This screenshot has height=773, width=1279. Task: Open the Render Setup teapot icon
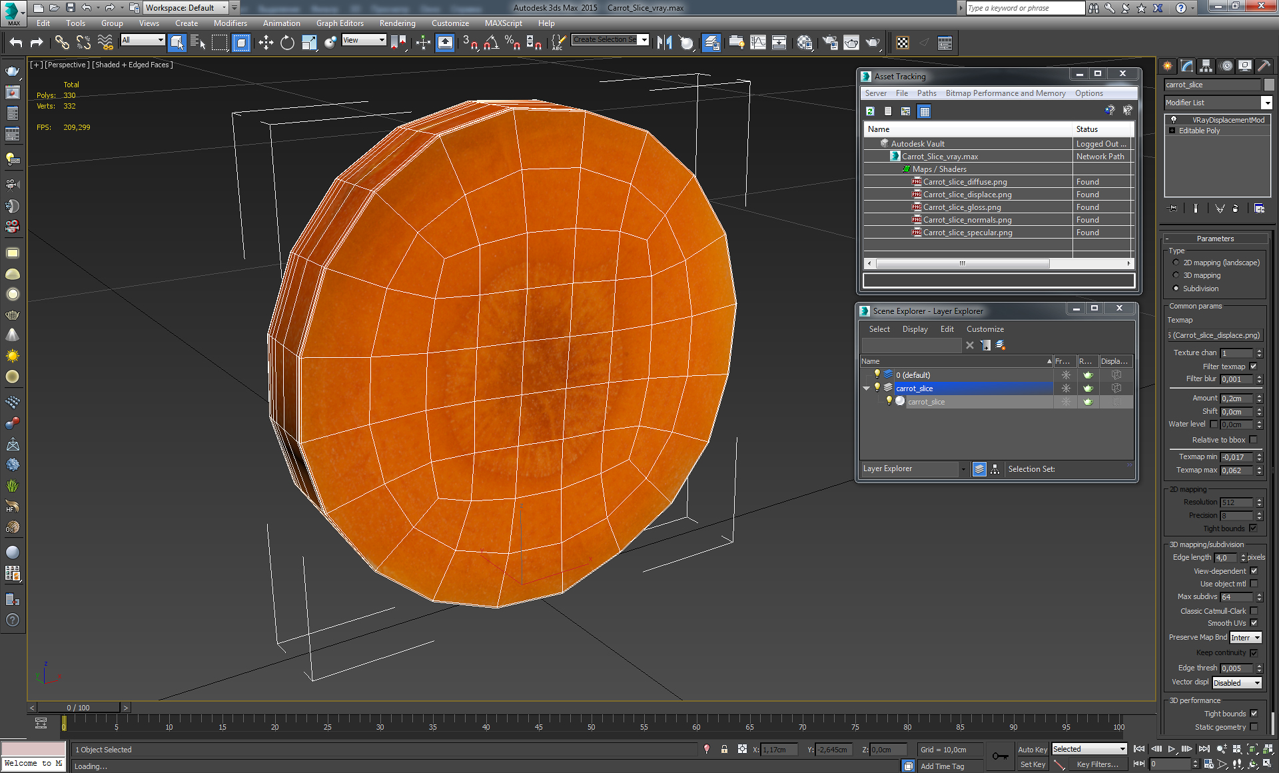click(830, 43)
